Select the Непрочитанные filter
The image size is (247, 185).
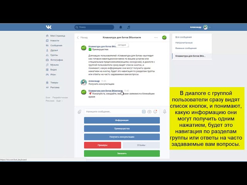pyautogui.click(x=184, y=43)
